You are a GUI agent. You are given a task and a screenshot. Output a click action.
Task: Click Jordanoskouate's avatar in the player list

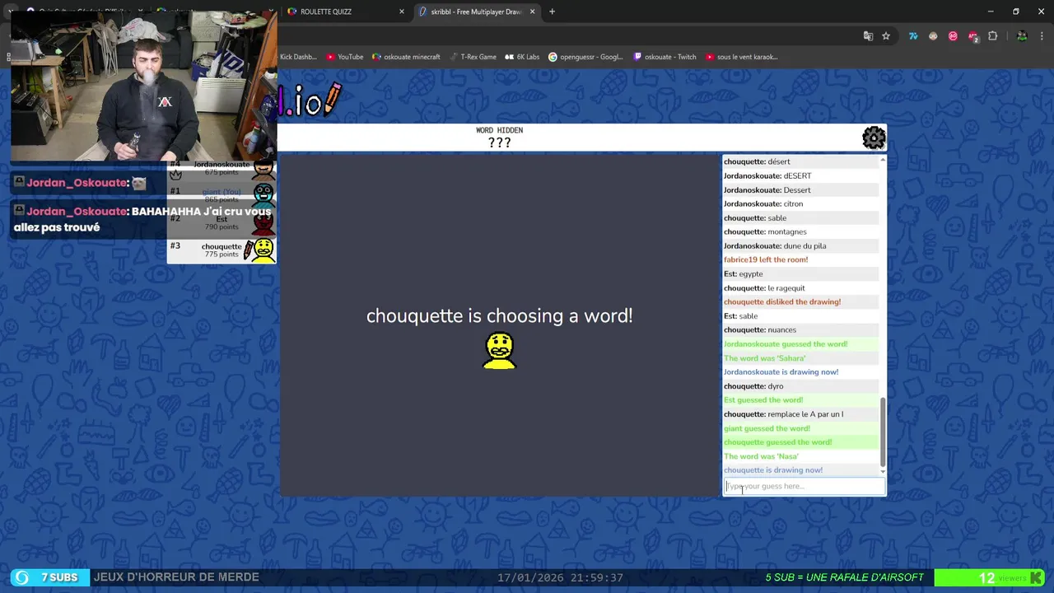pyautogui.click(x=263, y=170)
